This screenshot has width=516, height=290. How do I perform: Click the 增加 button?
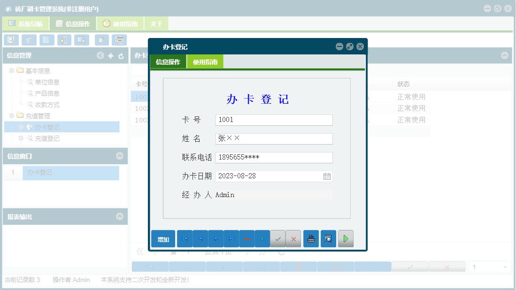click(163, 238)
